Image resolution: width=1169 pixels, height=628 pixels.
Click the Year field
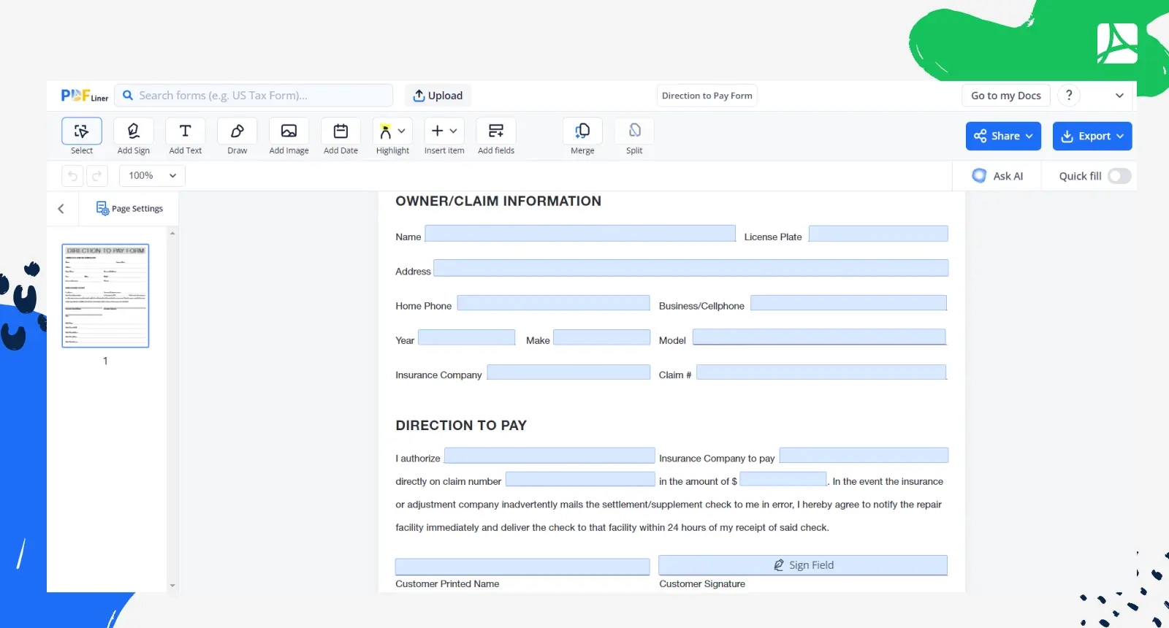(466, 337)
